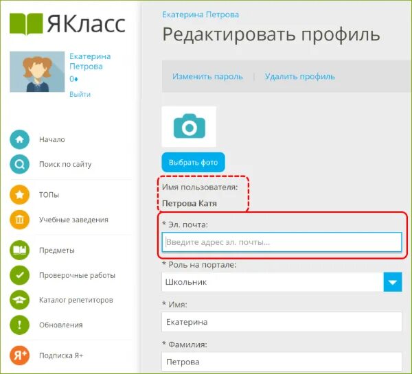The width and height of the screenshot is (412, 374).
Task: Click the Фамилия field containing Петрова
Action: [x=282, y=362]
